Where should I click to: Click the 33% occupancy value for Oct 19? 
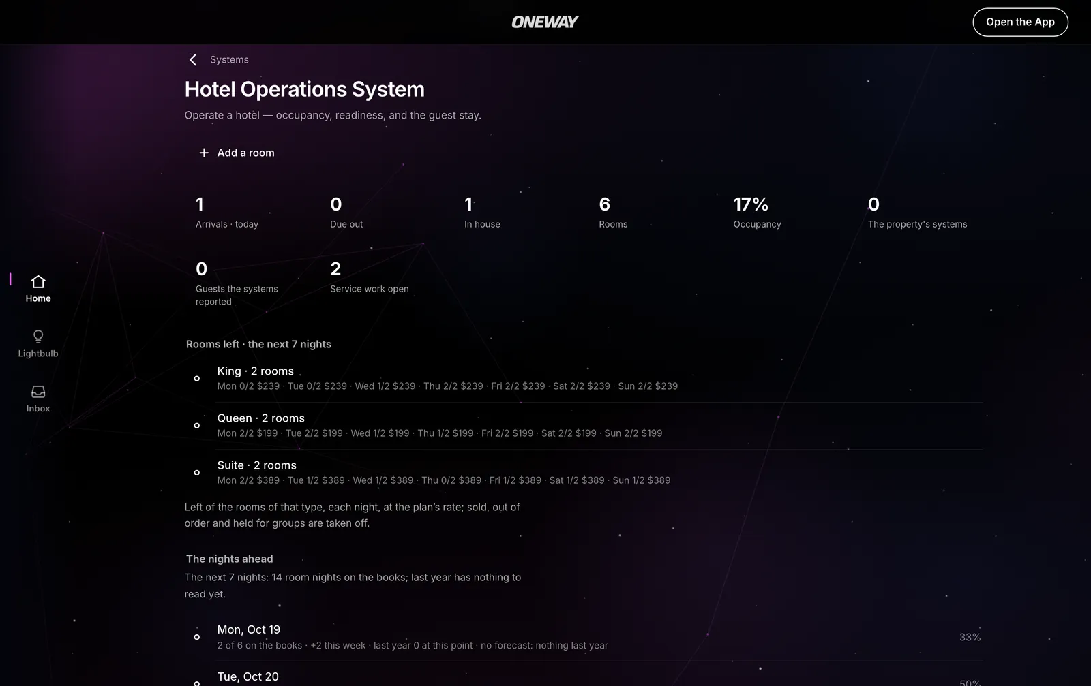coord(970,637)
